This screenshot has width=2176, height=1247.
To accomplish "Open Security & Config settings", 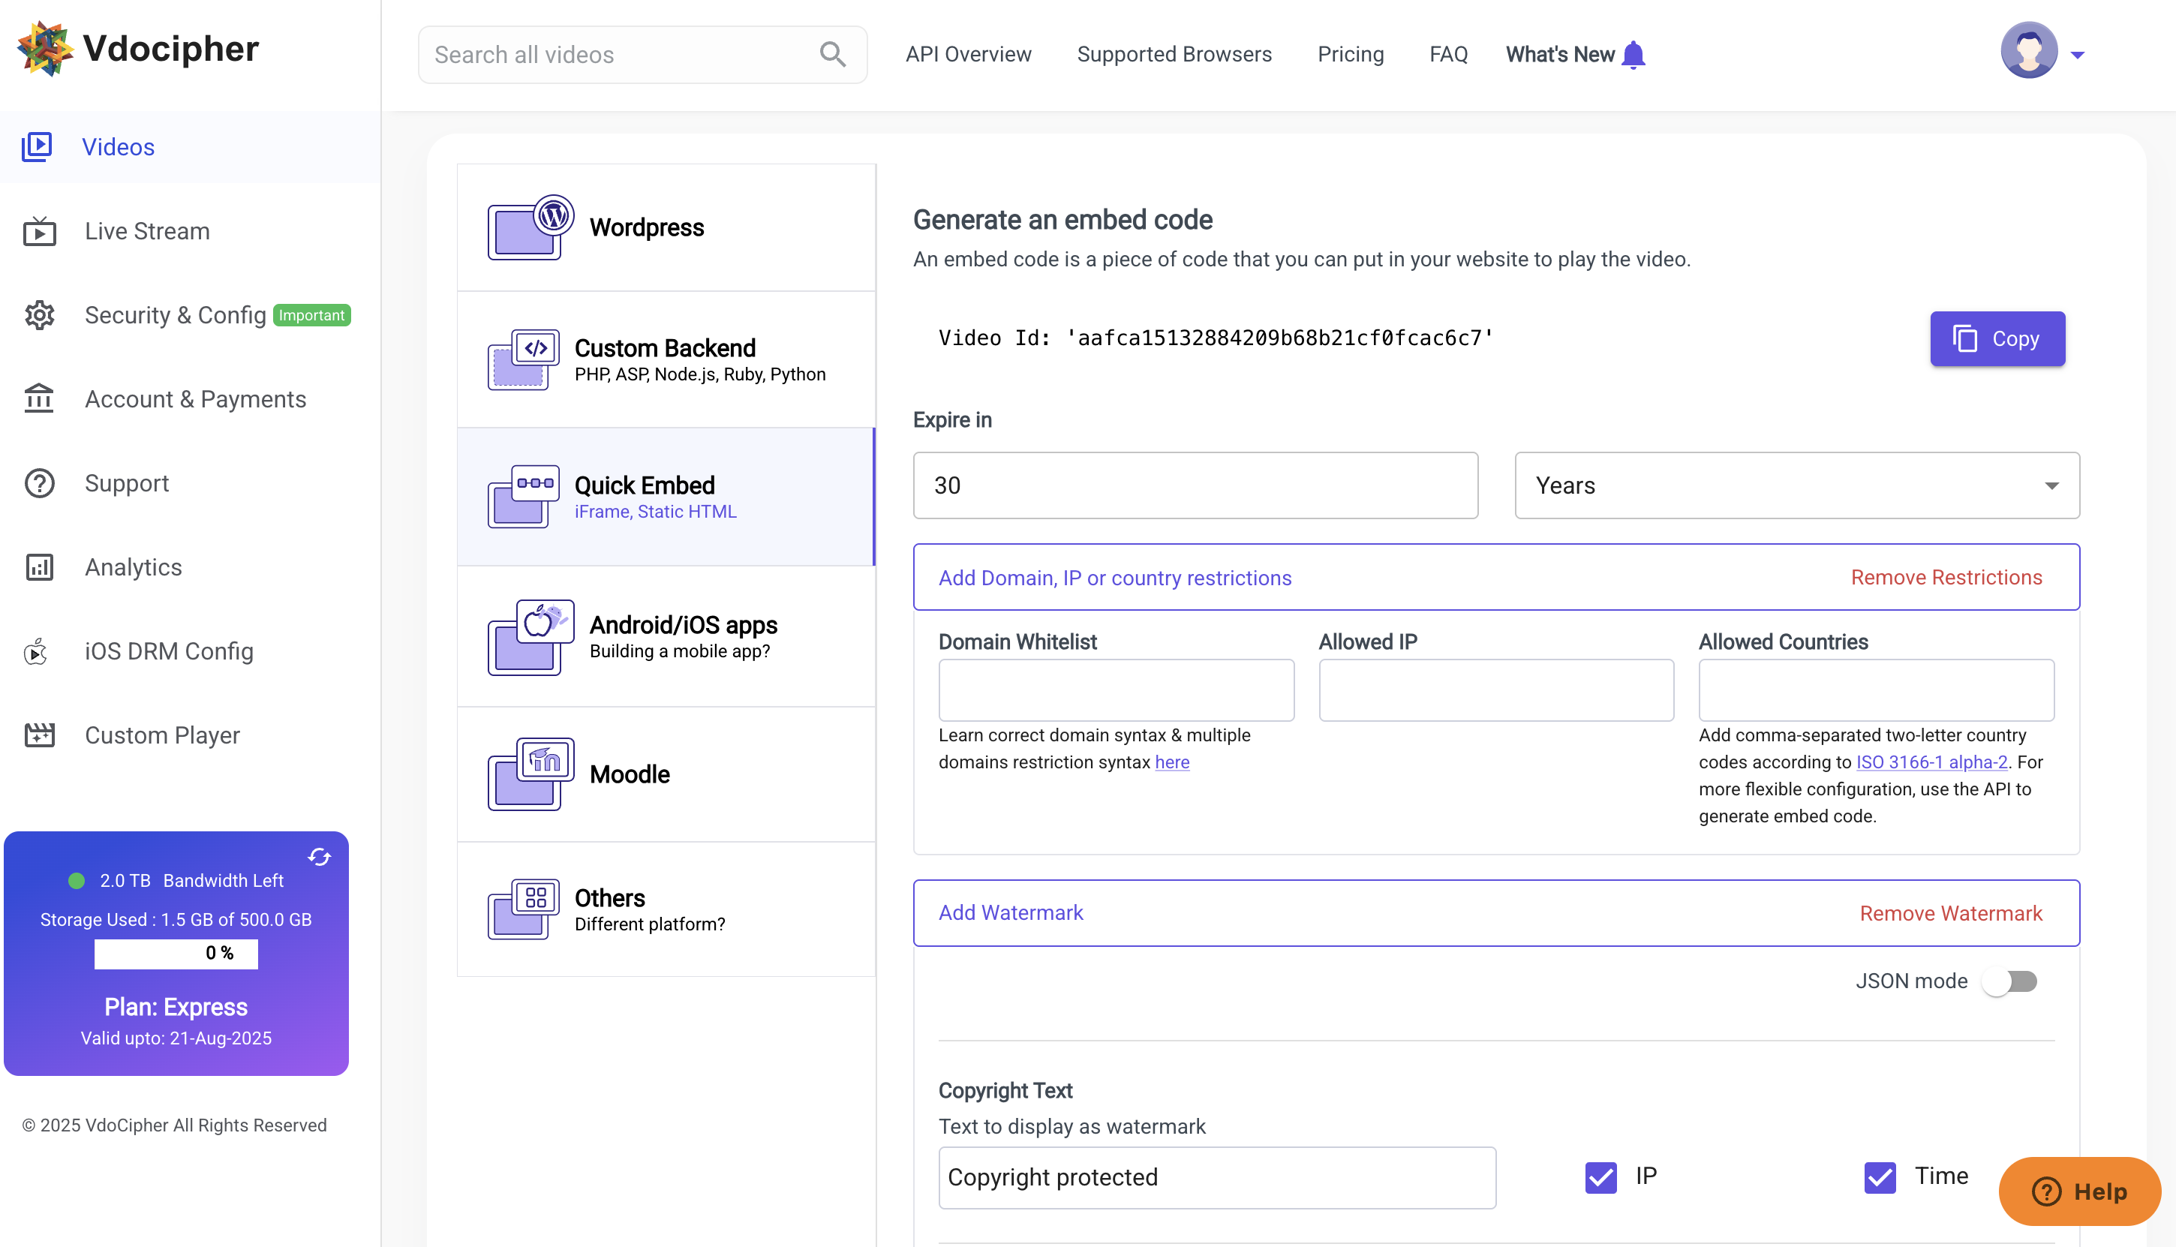I will [39, 315].
